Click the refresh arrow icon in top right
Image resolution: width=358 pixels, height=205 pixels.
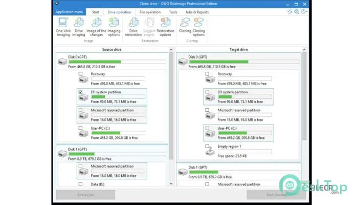pyautogui.click(x=290, y=12)
